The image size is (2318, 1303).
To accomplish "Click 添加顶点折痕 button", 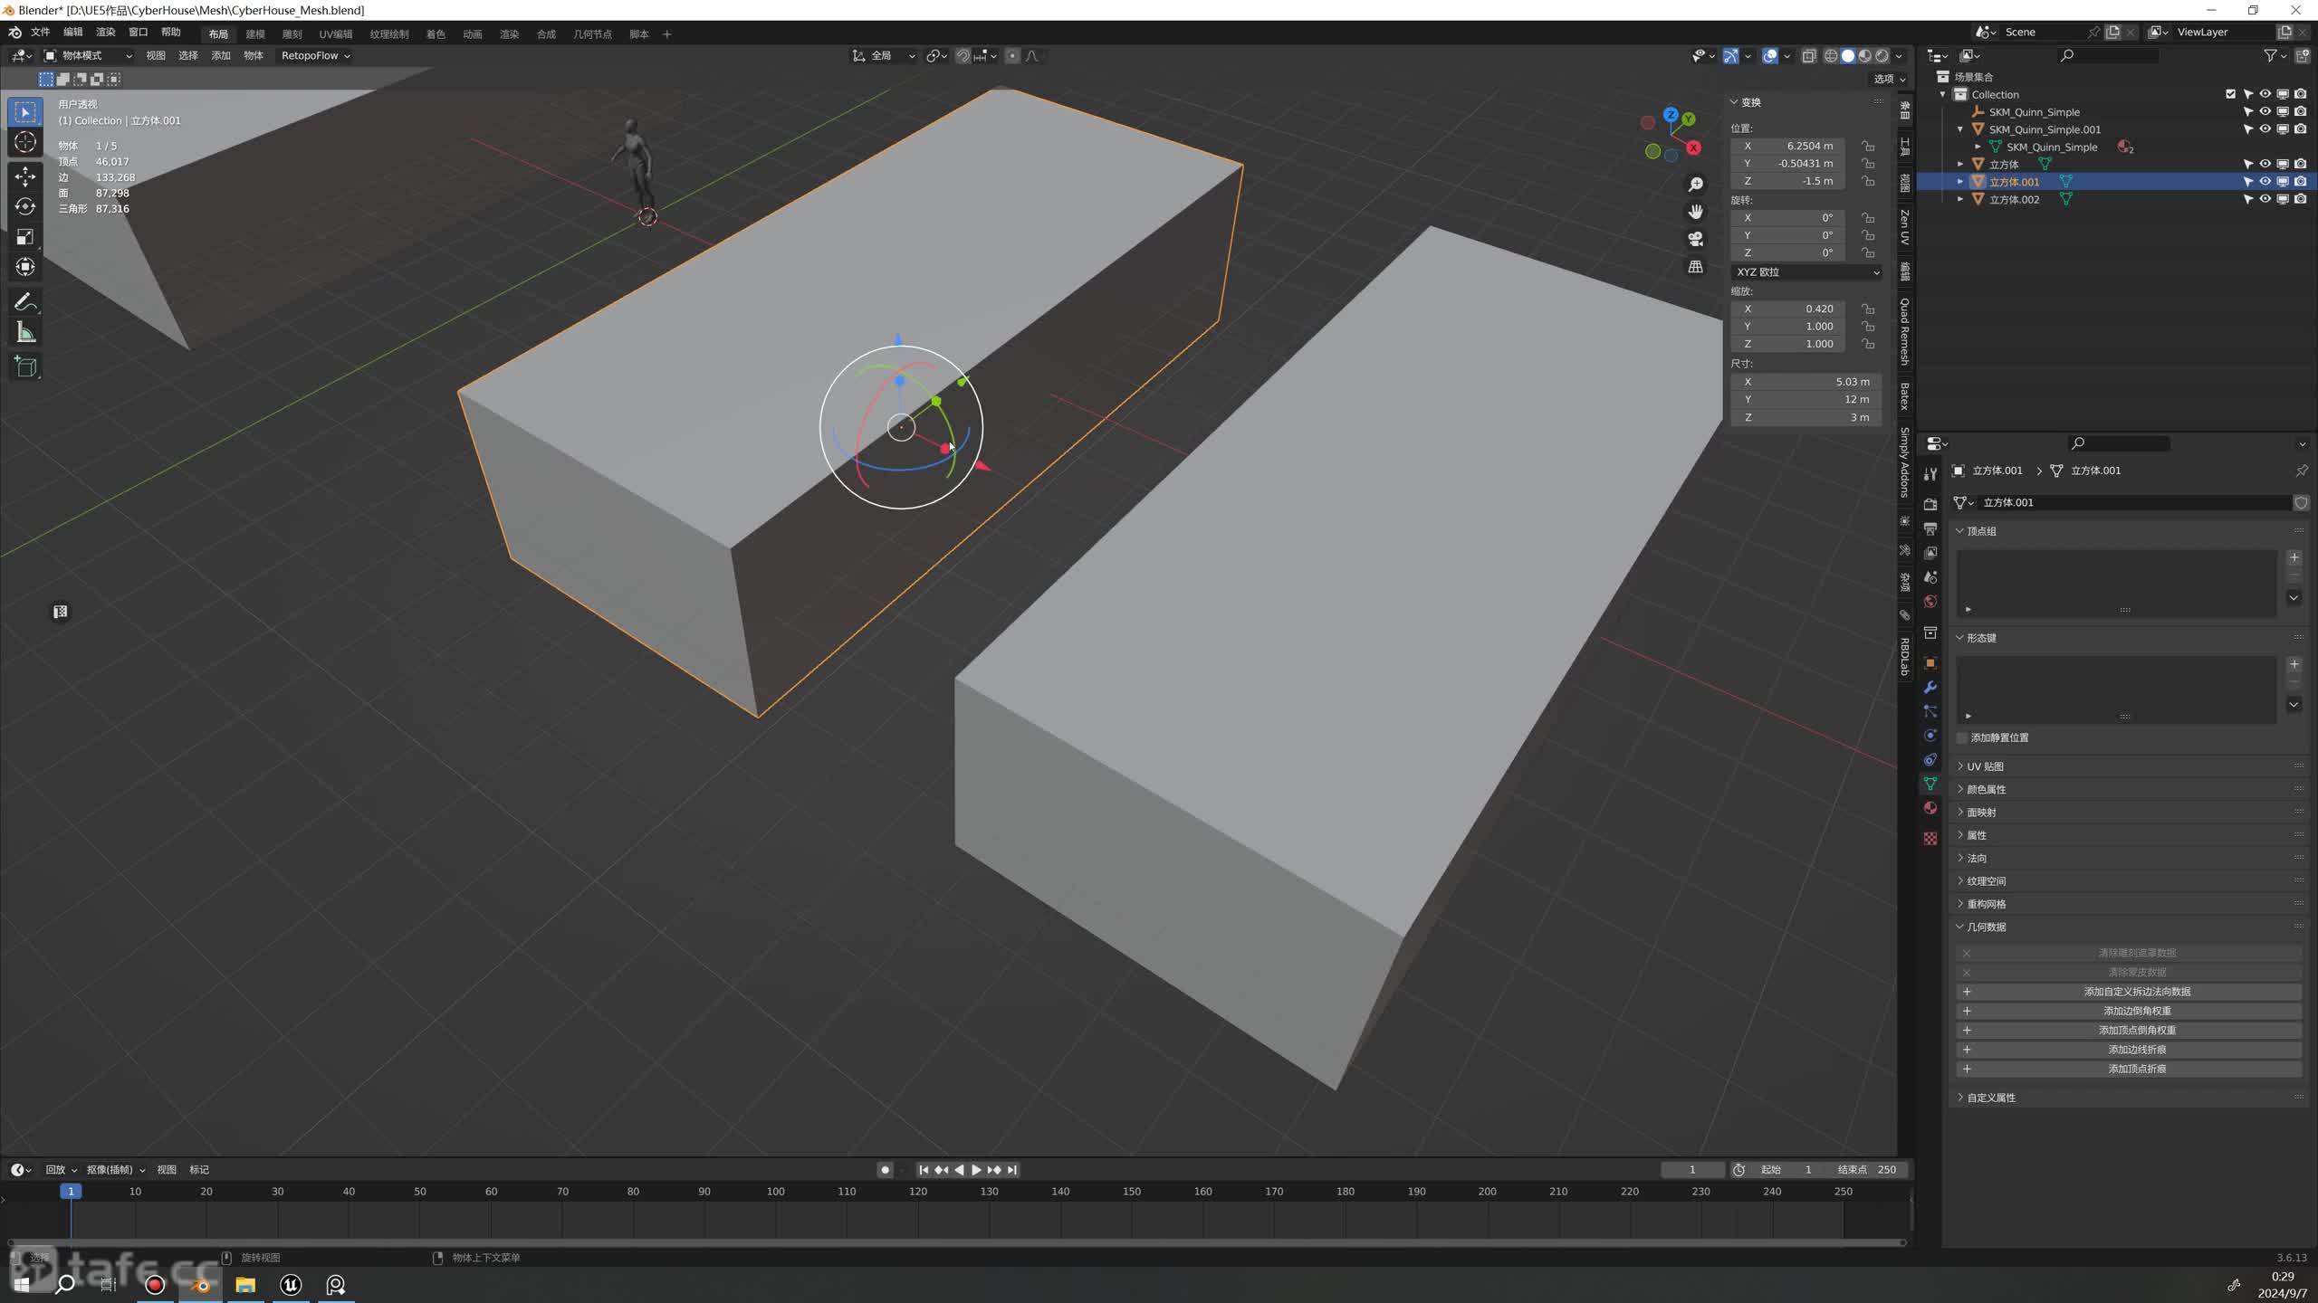I will [x=2129, y=1069].
